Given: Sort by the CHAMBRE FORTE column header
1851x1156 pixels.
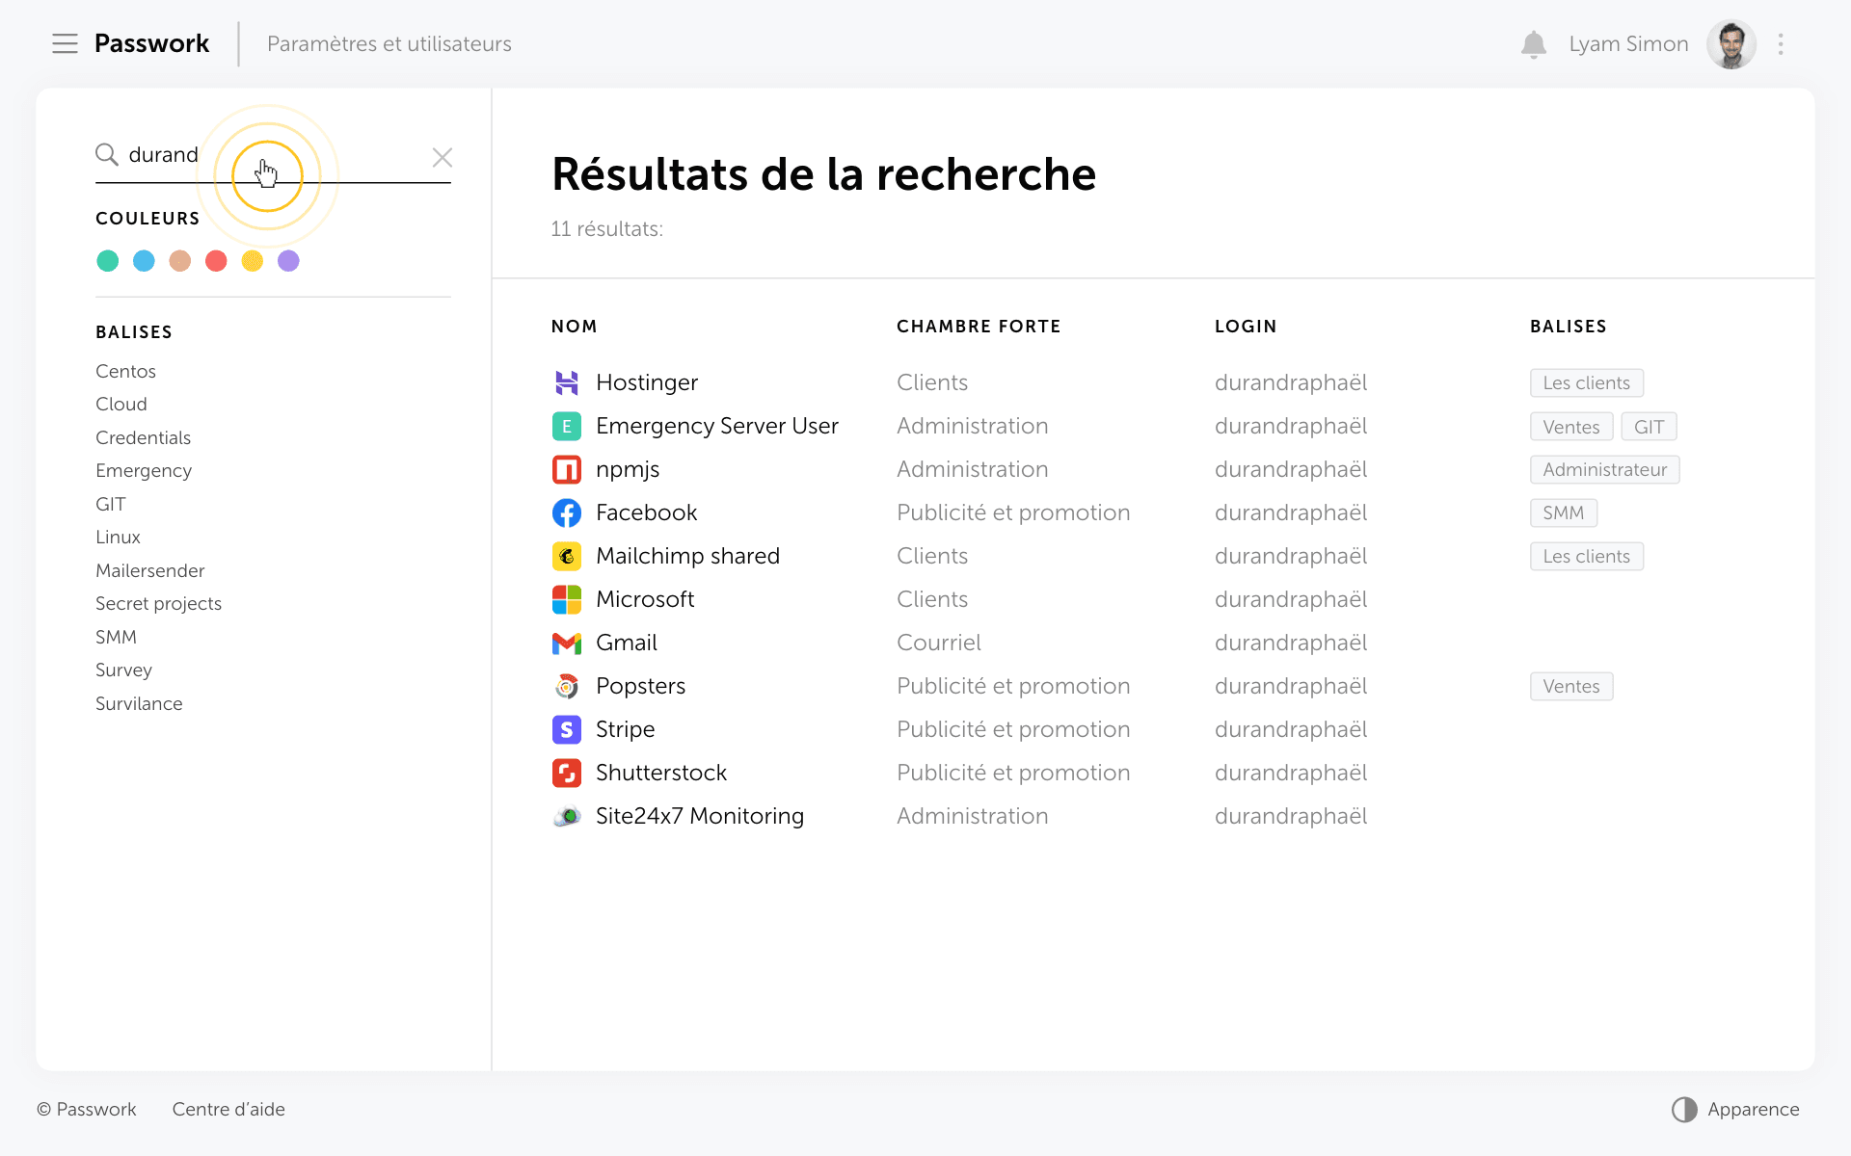Looking at the screenshot, I should [x=979, y=327].
